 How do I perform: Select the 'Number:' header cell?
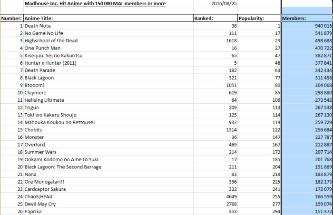pos(12,18)
